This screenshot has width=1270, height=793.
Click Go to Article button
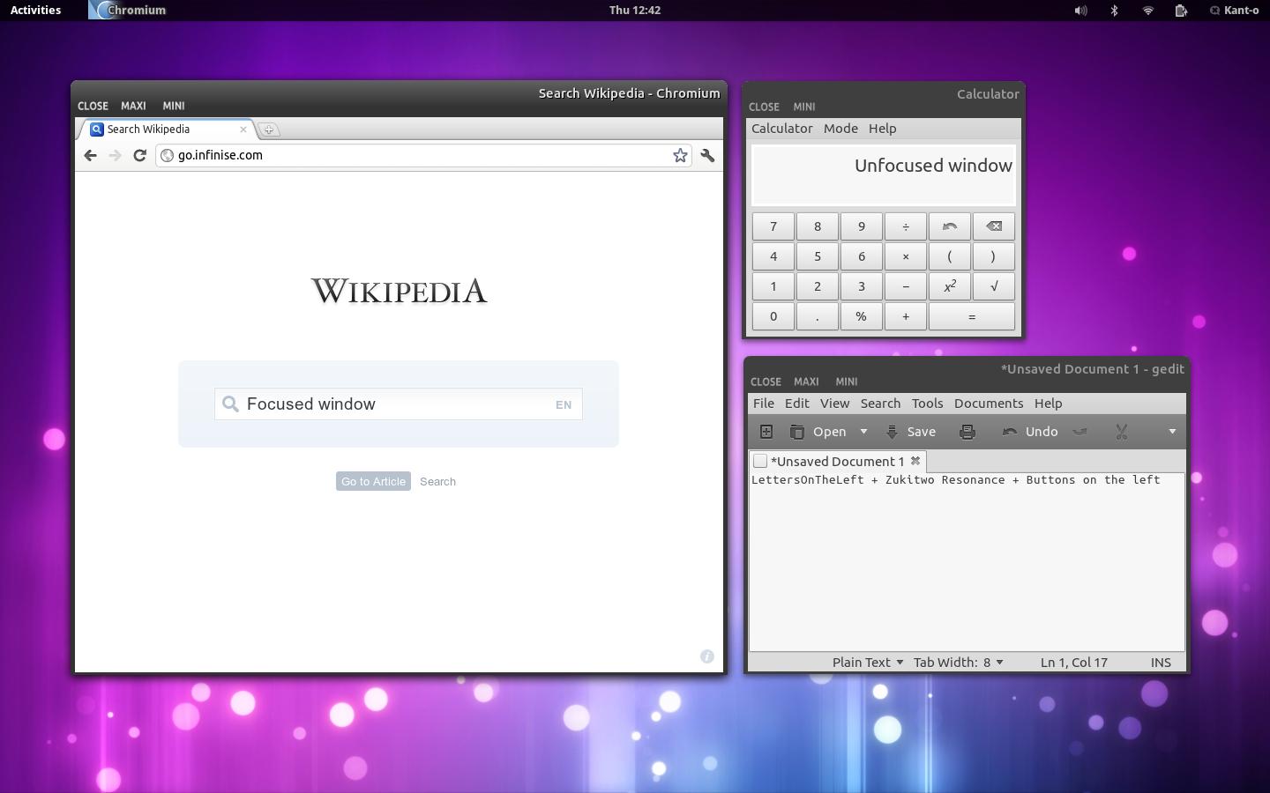pos(373,481)
